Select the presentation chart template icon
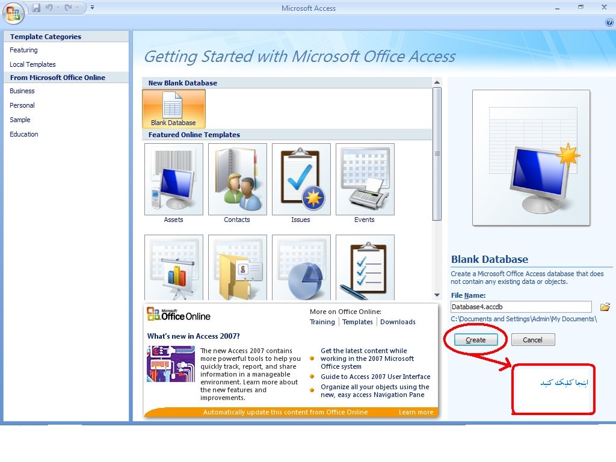The height and width of the screenshot is (462, 616). point(174,268)
